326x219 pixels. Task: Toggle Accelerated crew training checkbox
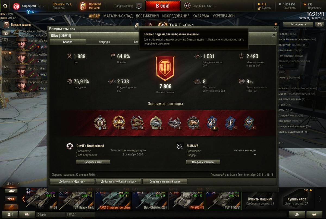17,31
